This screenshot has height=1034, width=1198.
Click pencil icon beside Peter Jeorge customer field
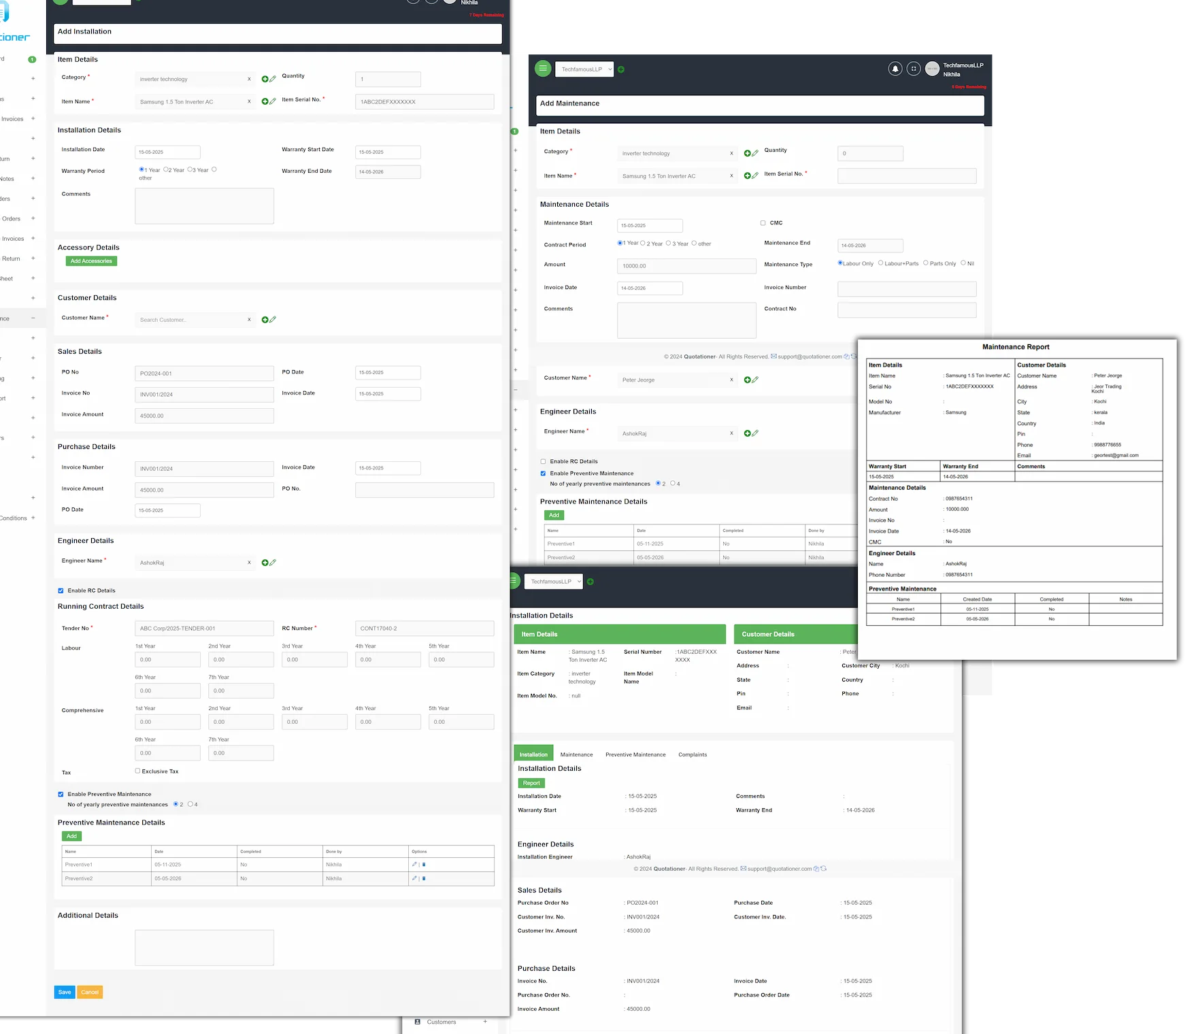(x=755, y=380)
